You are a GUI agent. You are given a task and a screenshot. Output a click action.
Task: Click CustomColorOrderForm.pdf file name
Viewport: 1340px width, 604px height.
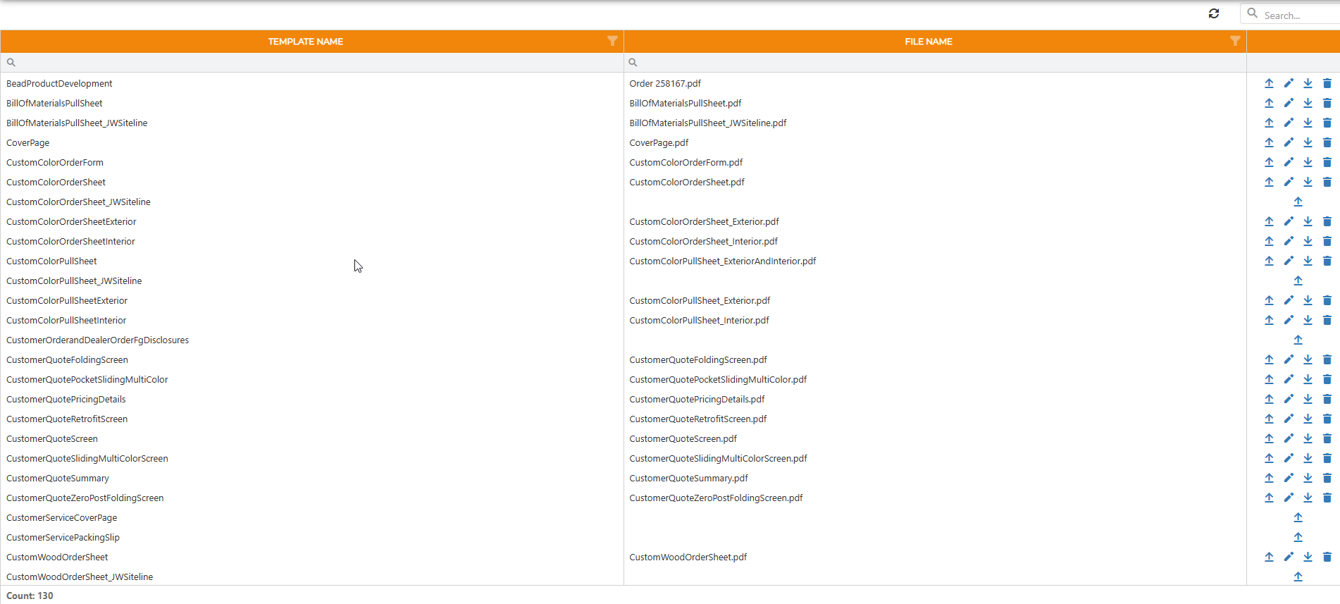tap(686, 163)
